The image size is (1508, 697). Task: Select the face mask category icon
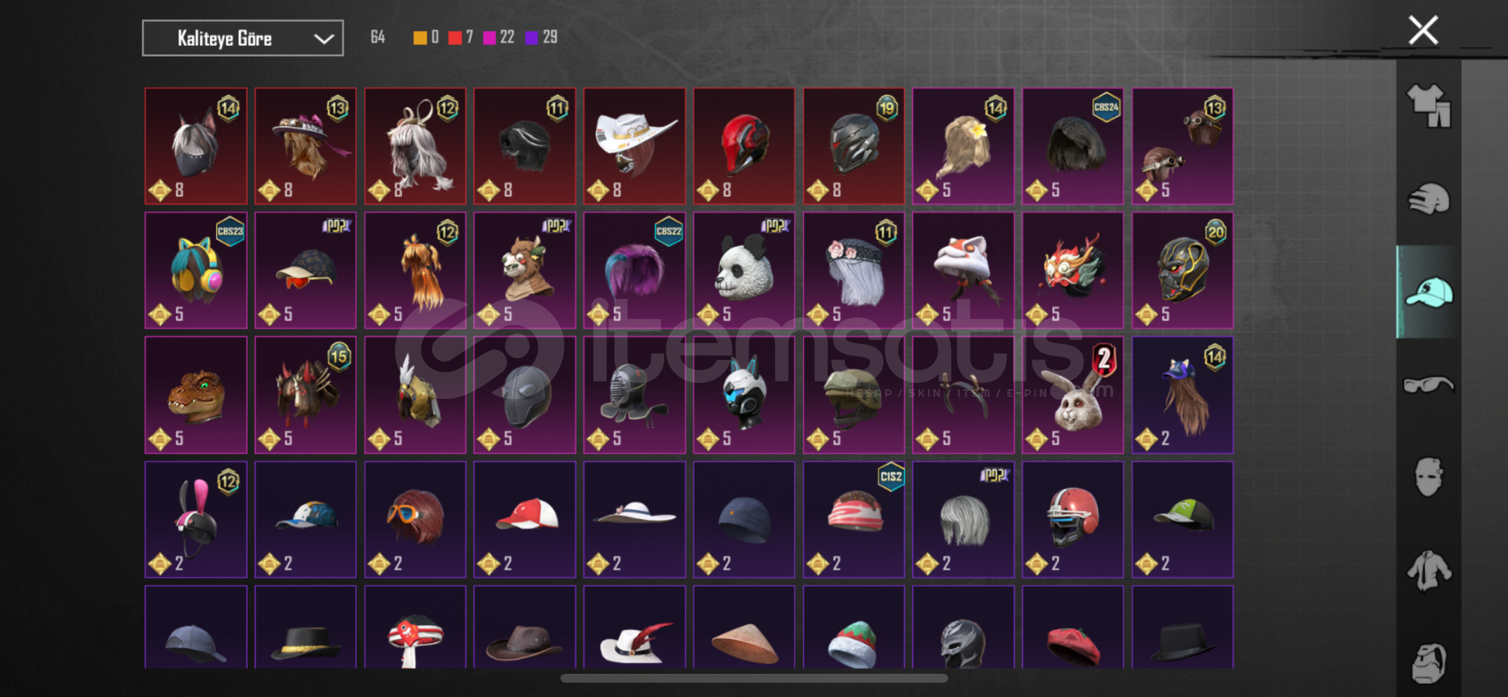1429,477
